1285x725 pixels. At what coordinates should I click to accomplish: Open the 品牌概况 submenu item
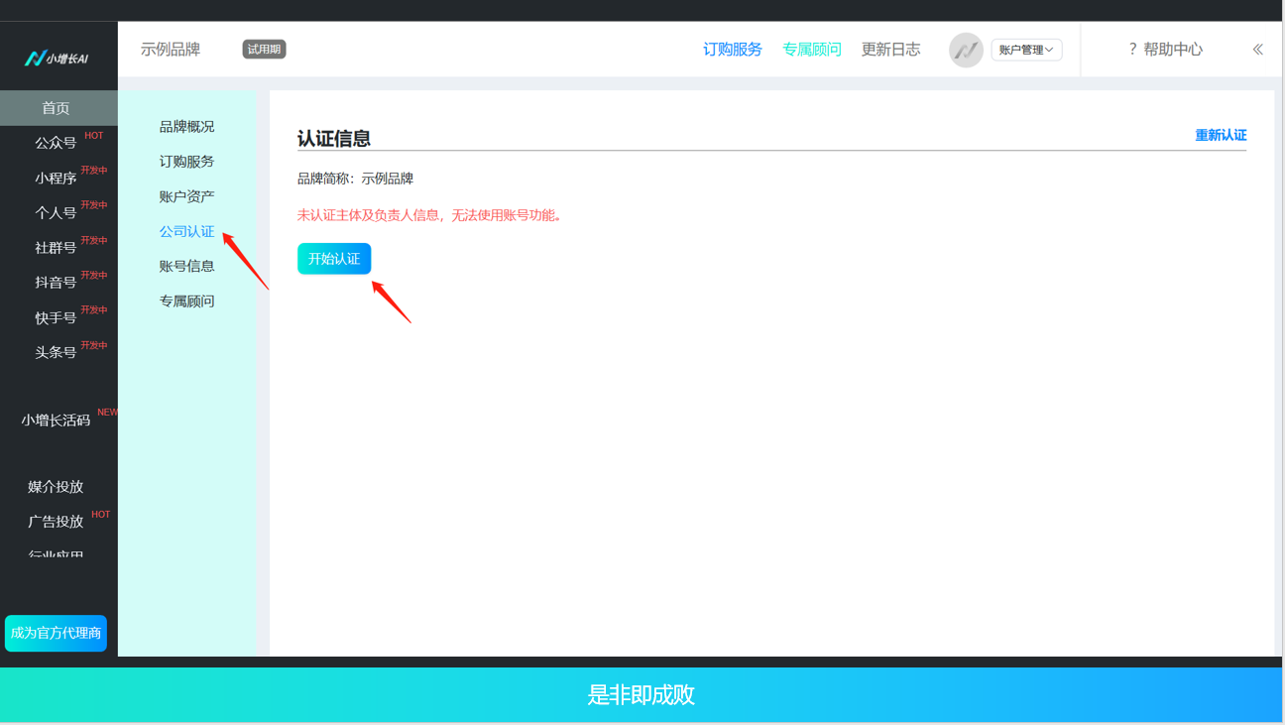(186, 127)
